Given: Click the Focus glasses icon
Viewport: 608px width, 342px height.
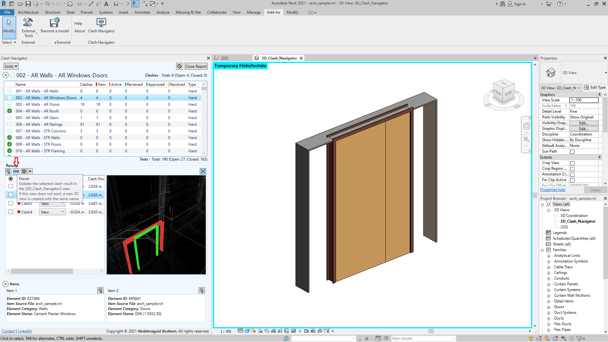Looking at the screenshot, I should point(16,171).
